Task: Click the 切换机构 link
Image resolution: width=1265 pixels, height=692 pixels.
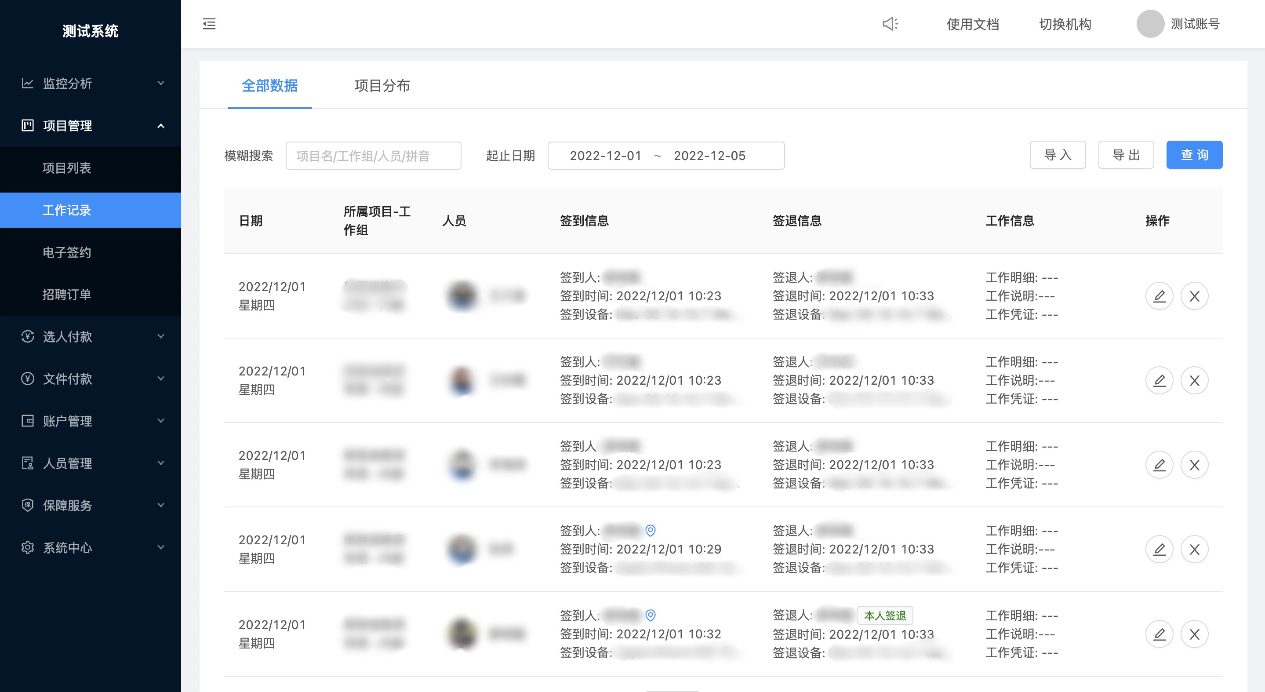Action: point(1065,24)
